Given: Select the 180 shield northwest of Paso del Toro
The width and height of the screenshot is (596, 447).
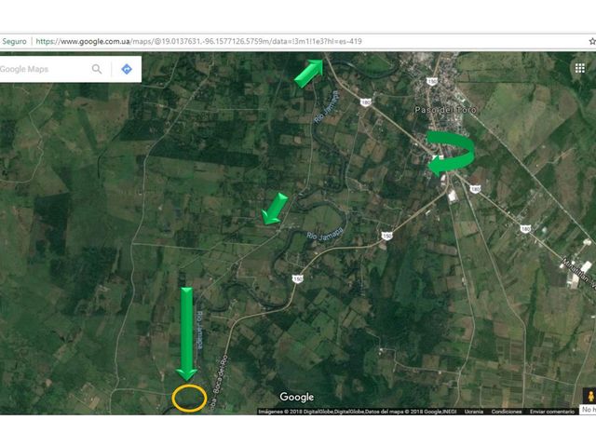Looking at the screenshot, I should [x=365, y=102].
